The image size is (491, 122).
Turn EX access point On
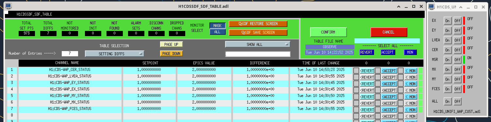[x=448, y=20]
